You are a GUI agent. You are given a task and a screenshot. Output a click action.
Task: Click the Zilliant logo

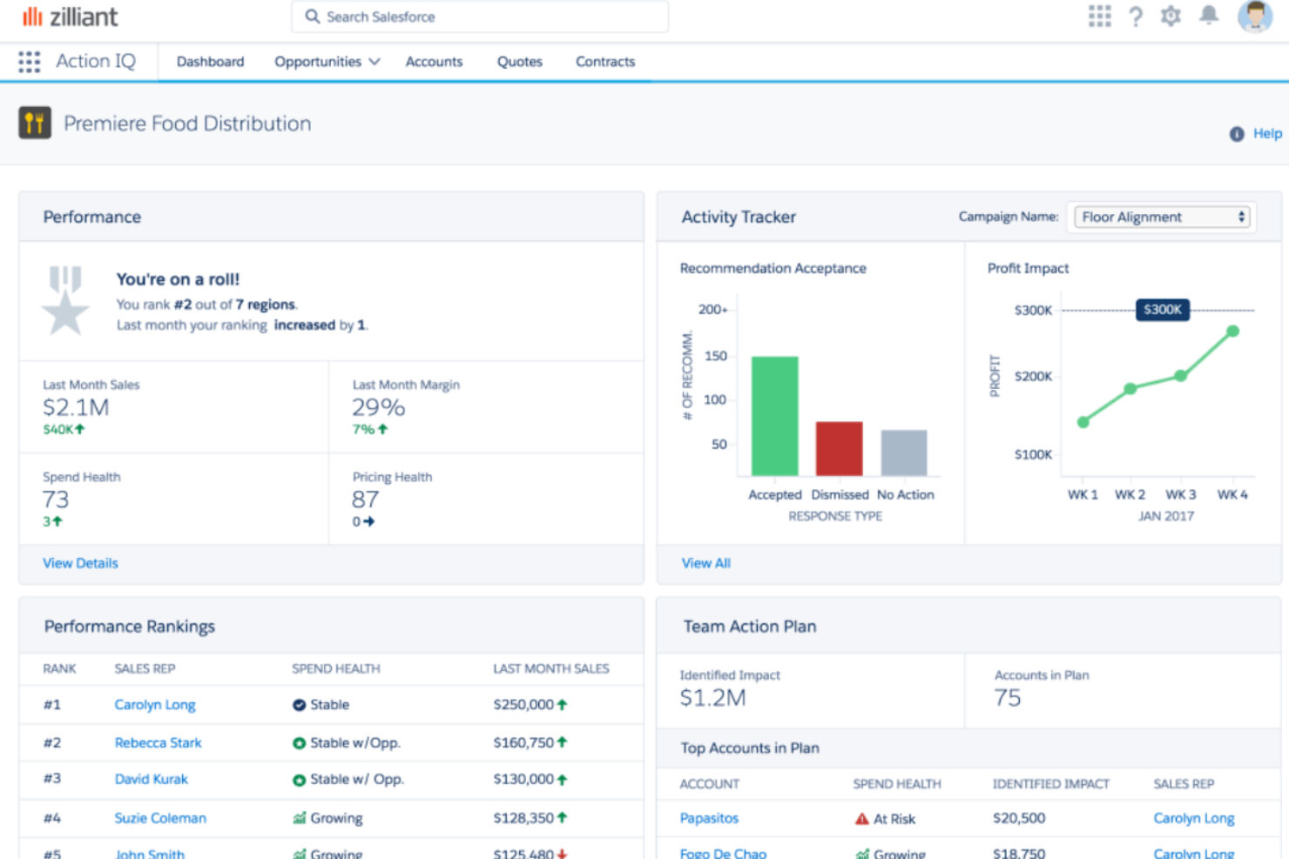point(70,16)
